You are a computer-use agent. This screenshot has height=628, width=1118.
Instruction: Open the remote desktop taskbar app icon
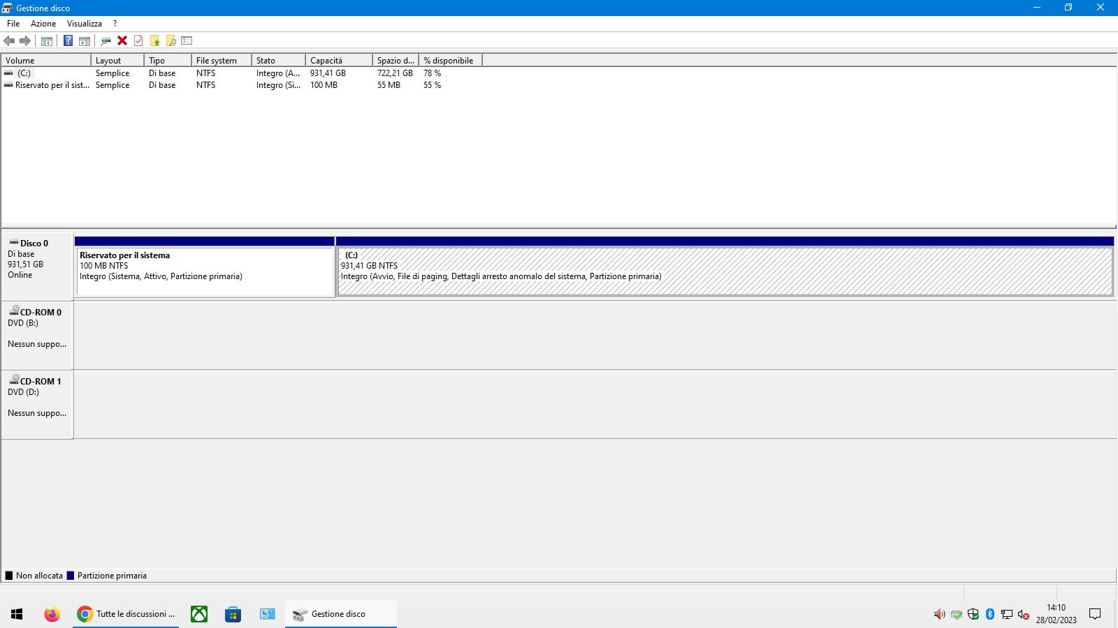click(267, 614)
